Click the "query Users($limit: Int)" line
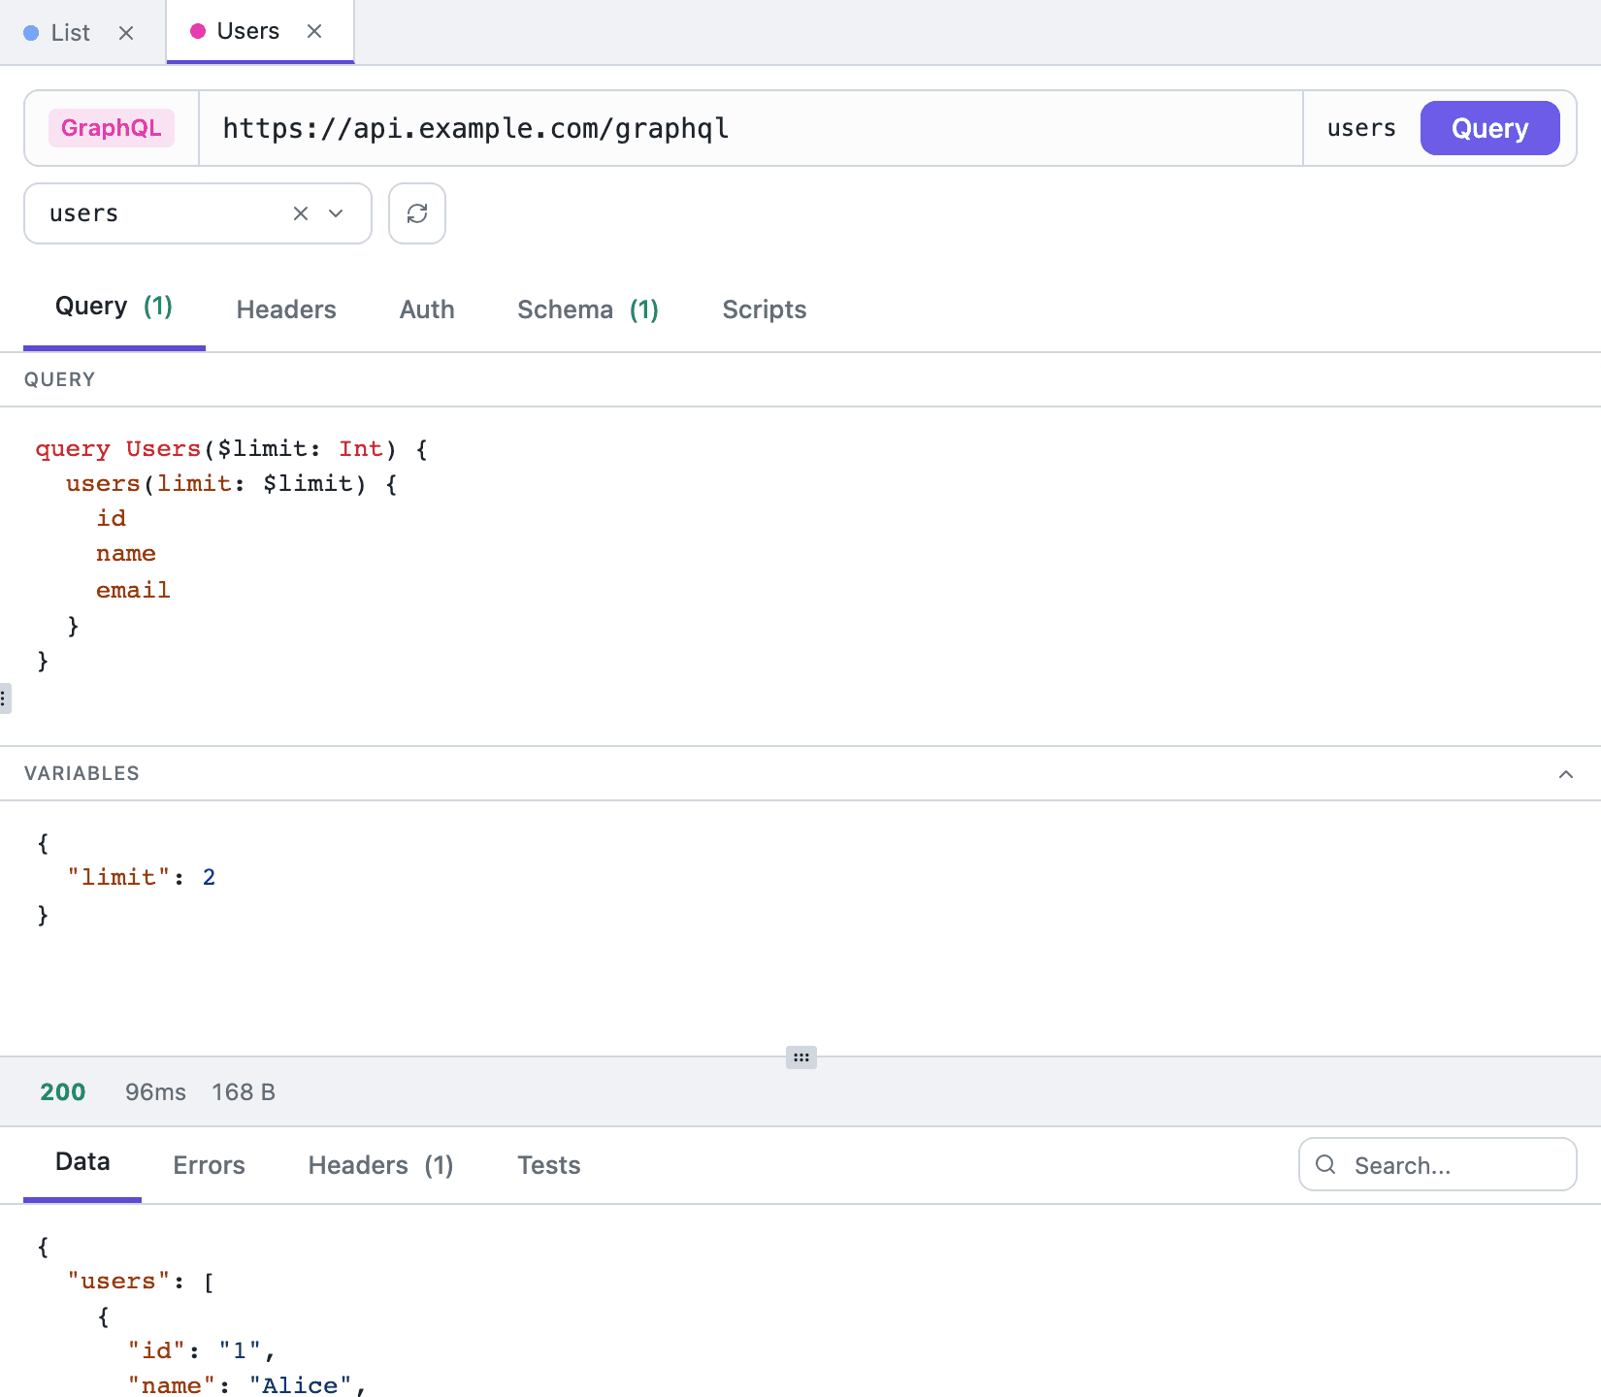The width and height of the screenshot is (1601, 1397). pyautogui.click(x=231, y=449)
